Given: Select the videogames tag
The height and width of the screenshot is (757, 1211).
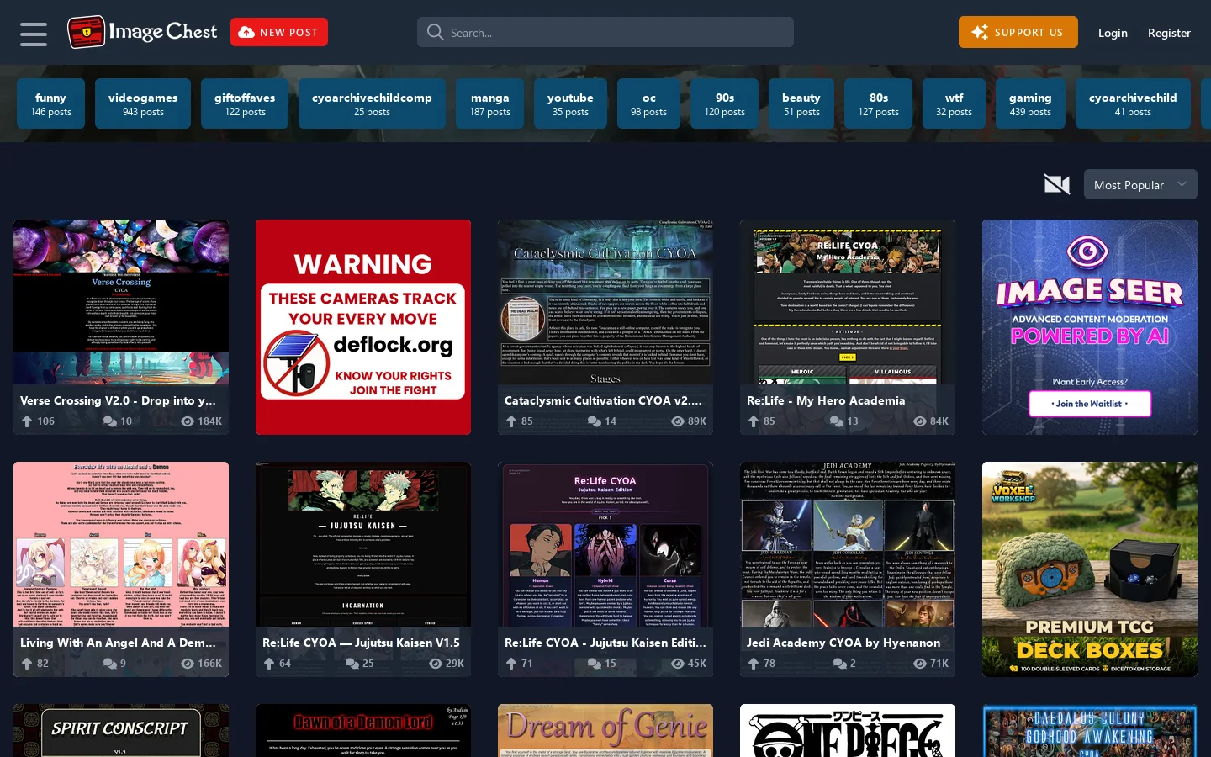Looking at the screenshot, I should 143,103.
